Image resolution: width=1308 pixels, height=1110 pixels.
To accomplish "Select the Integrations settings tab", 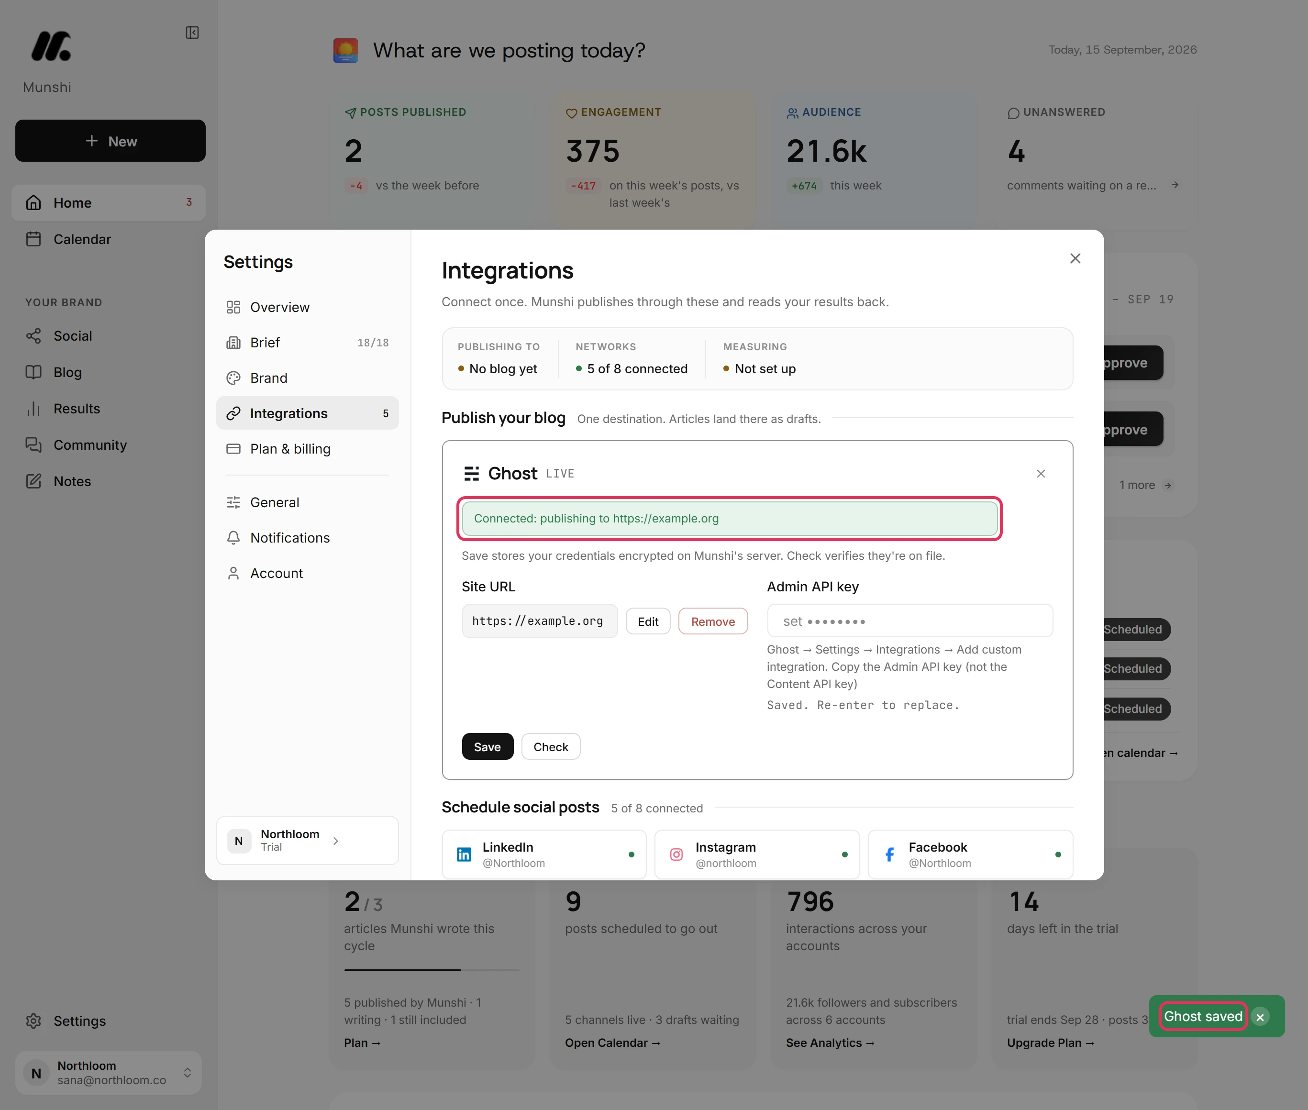I will 307,413.
